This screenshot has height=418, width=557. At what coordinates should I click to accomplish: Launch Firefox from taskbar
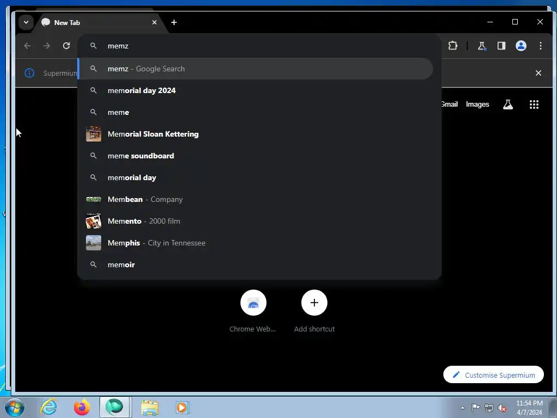click(82, 407)
